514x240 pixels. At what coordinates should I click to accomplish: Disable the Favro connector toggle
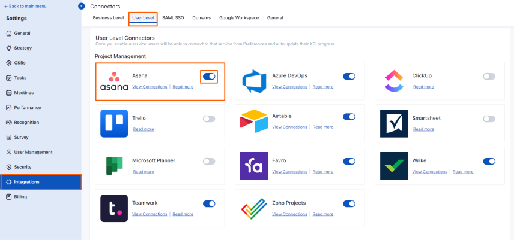(x=349, y=162)
